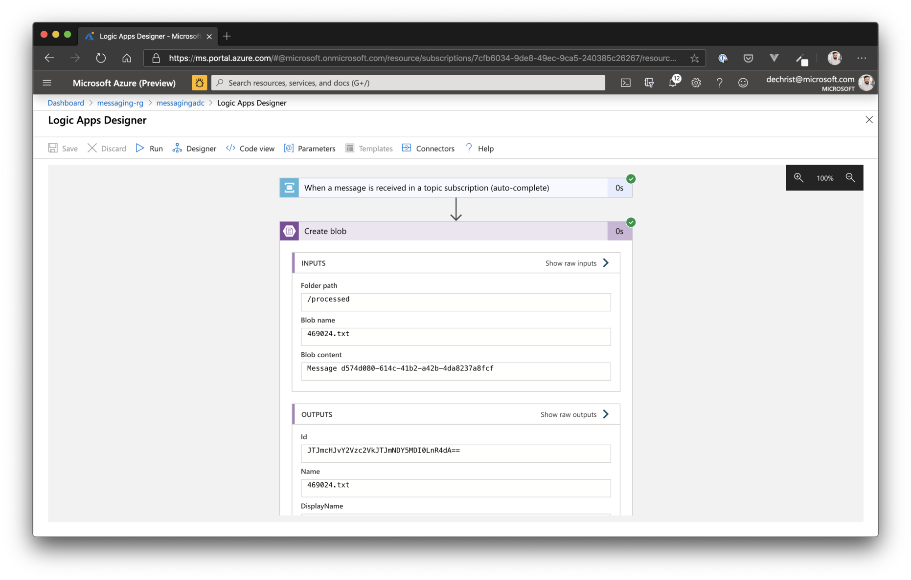Click the preview bug report icon
This screenshot has width=911, height=580.
(199, 83)
